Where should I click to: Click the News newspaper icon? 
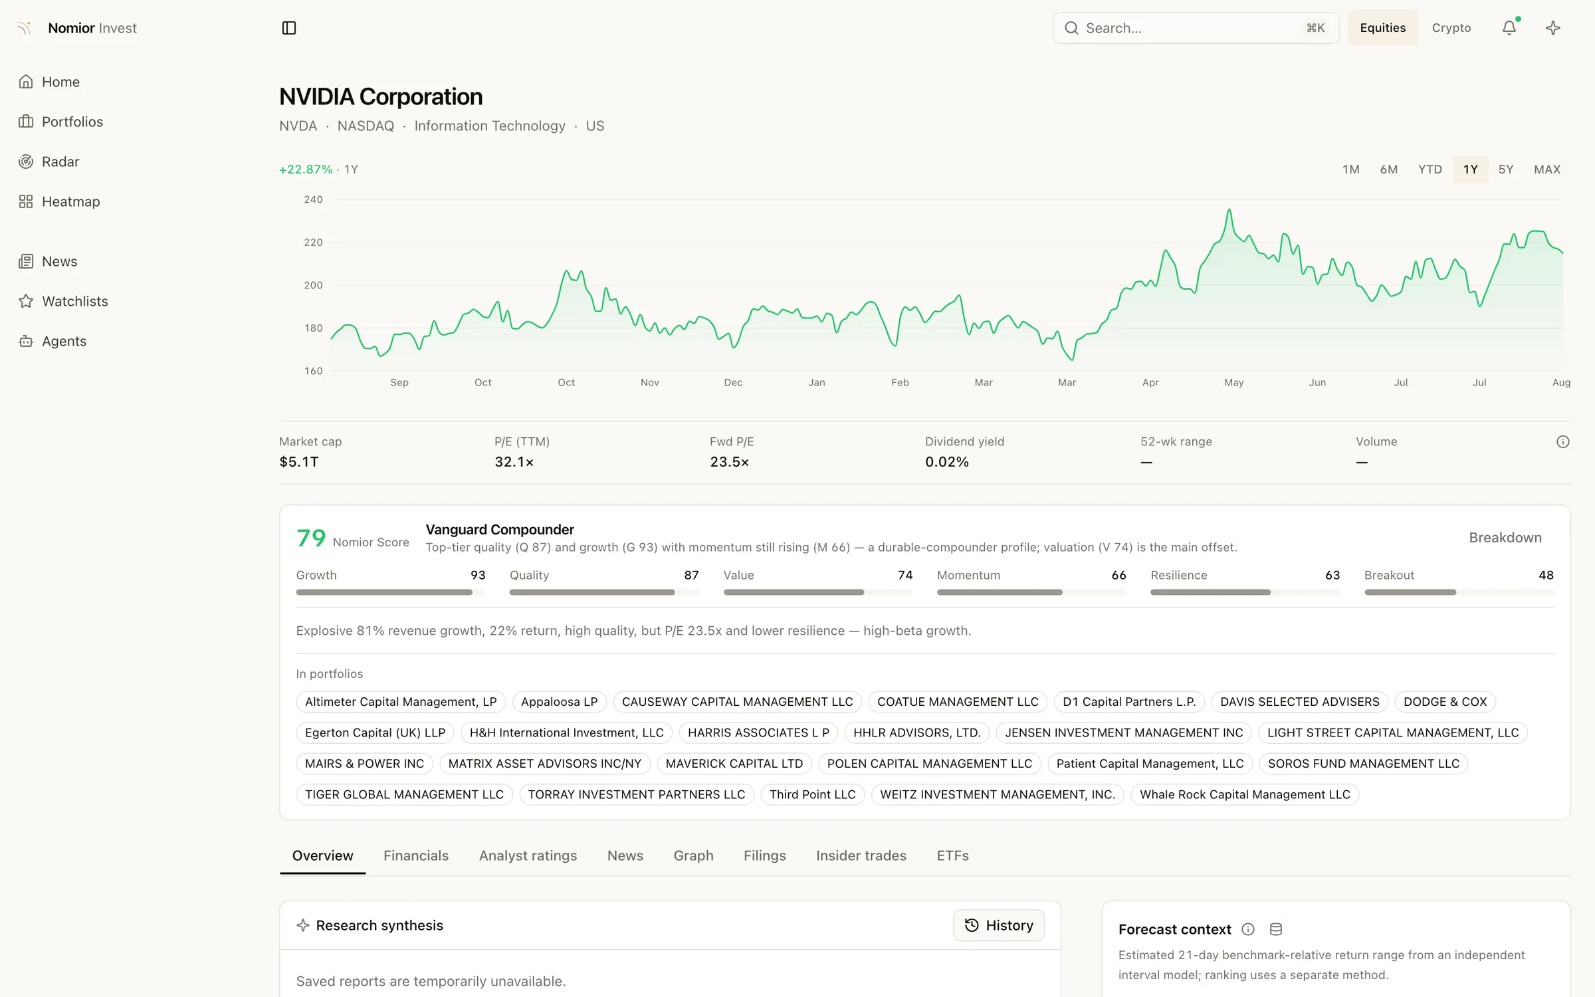click(26, 261)
